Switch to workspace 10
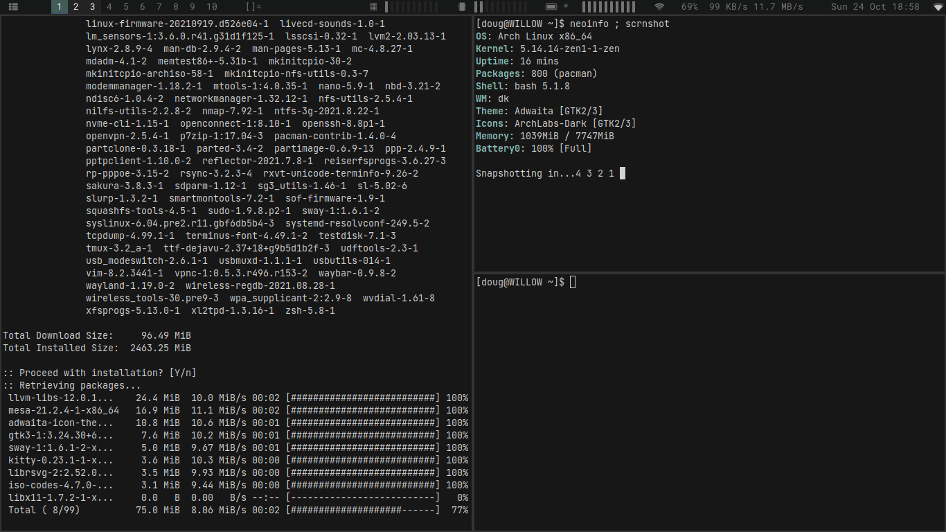 pos(212,7)
